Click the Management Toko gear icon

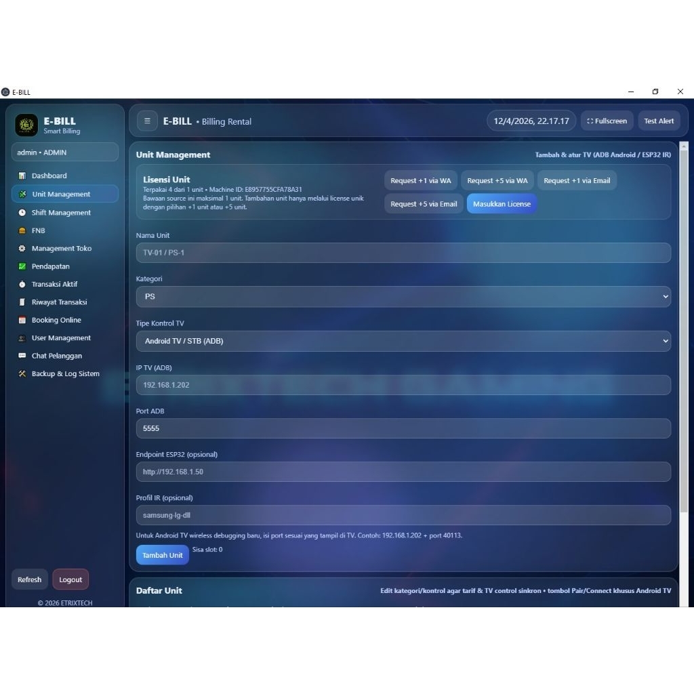22,248
